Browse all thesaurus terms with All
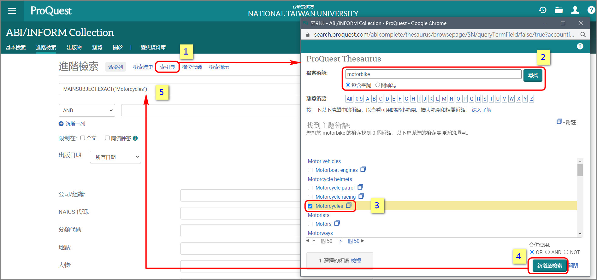This screenshot has width=597, height=280. 349,99
